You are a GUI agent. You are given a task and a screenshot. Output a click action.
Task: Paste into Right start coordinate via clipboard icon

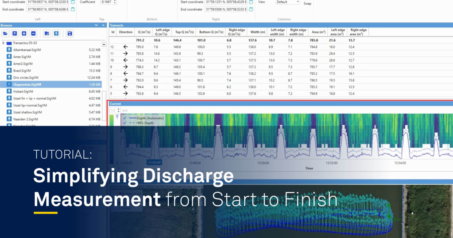point(251,2)
